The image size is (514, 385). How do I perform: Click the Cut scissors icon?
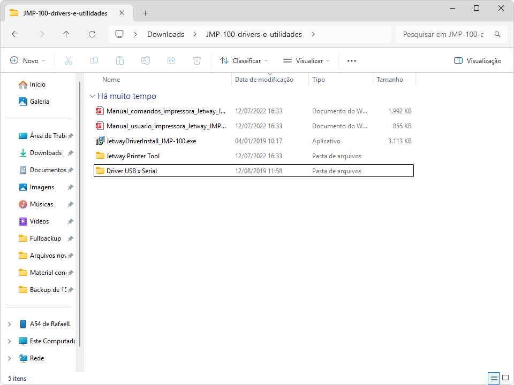(x=68, y=60)
